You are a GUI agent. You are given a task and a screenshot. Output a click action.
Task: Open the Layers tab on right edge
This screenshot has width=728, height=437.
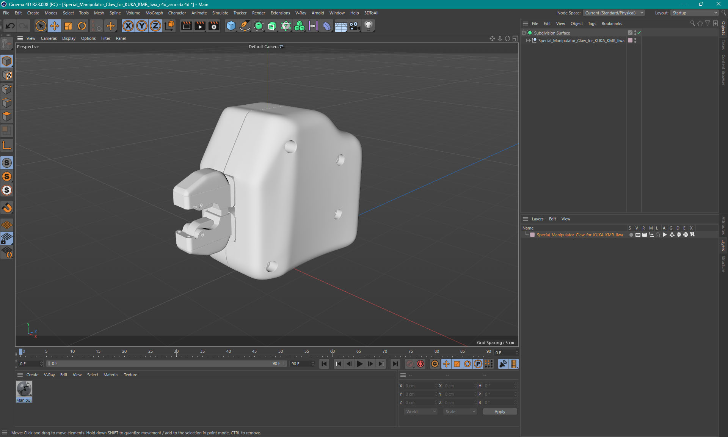point(723,245)
